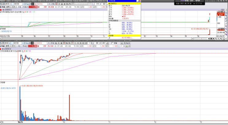Image resolution: width=228 pixels, height=125 pixels.
Task: Click 전체 button in daily chart toolbar
Action: coord(53,4)
